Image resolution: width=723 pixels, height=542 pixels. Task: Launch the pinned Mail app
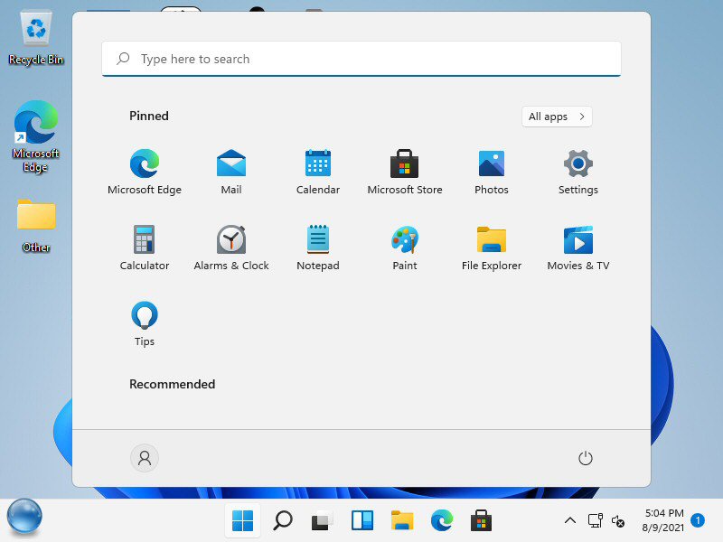coord(231,172)
